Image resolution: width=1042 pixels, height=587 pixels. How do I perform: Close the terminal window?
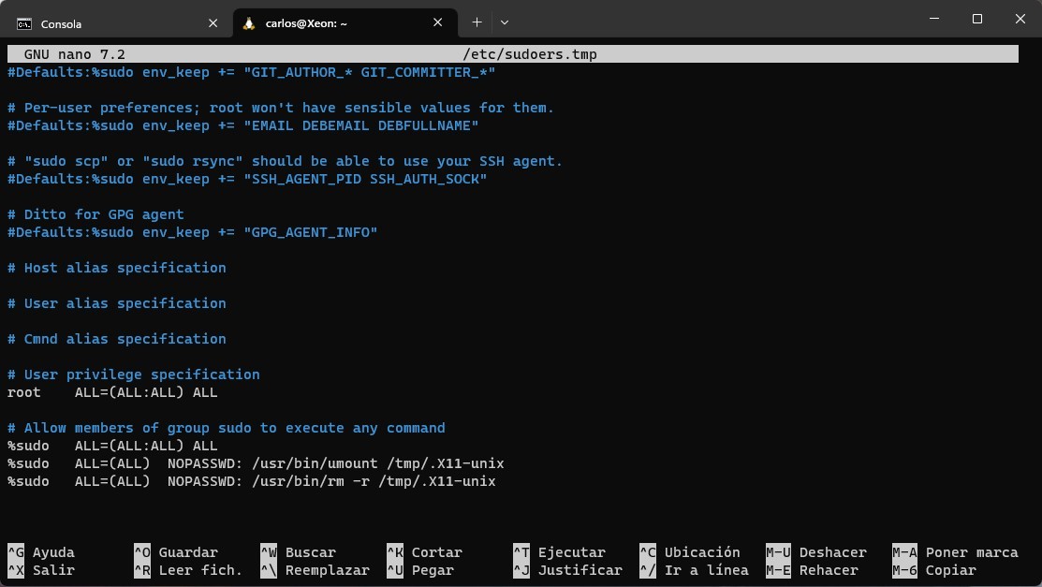coord(1020,20)
